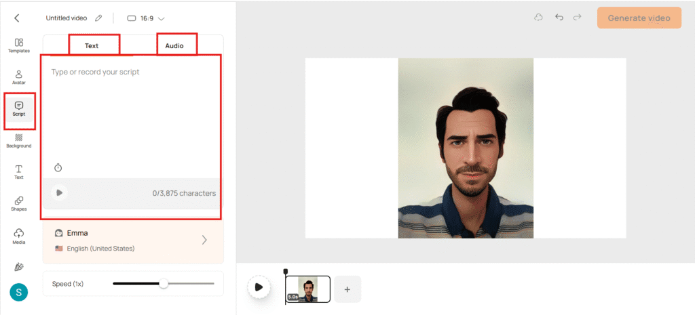The height and width of the screenshot is (315, 695).
Task: Redo the last action
Action: click(577, 18)
